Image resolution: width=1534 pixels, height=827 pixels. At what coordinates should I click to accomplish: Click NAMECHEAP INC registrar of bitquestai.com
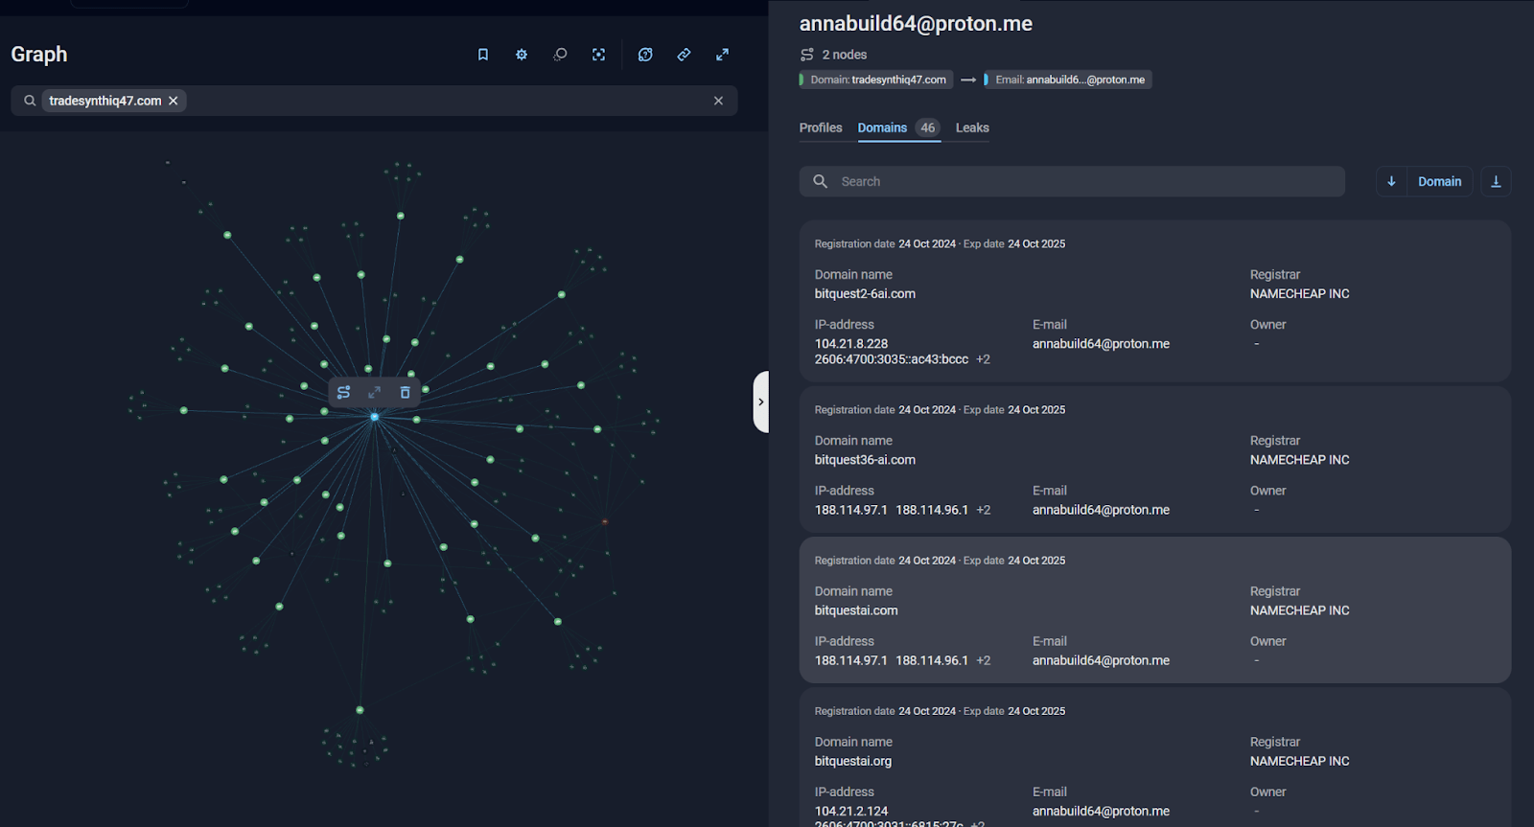click(x=1299, y=610)
